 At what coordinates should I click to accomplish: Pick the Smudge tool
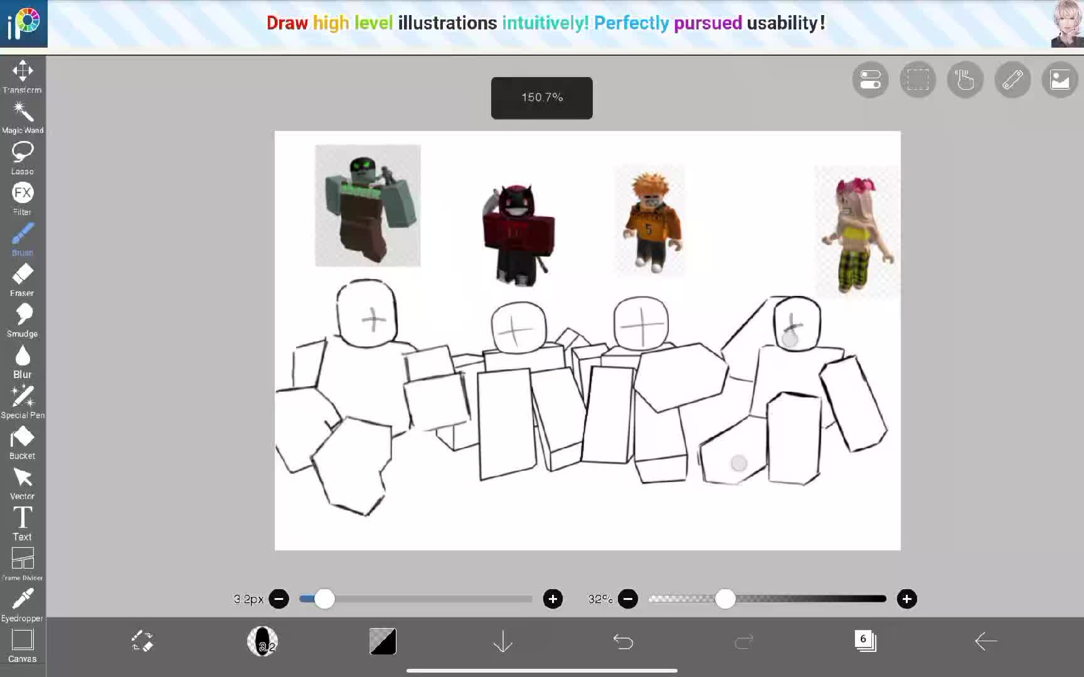click(x=23, y=320)
